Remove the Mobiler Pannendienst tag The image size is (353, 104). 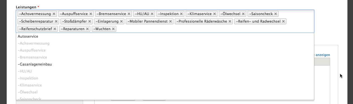[x=170, y=21]
